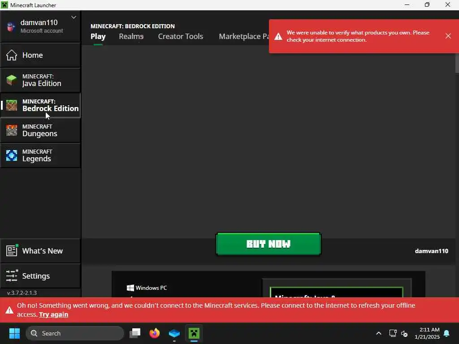The height and width of the screenshot is (344, 459).
Task: Click the muted volume tray icon
Action: [x=404, y=333]
